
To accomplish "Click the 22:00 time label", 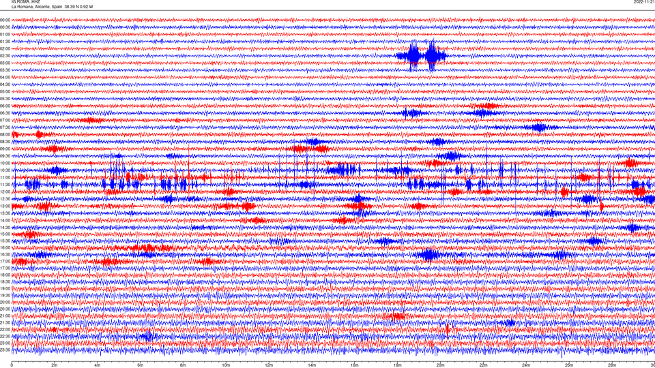I will (5, 329).
